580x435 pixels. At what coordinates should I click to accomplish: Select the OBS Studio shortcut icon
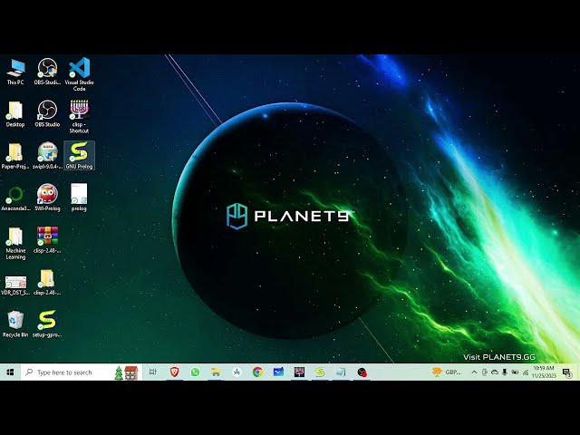point(47,114)
